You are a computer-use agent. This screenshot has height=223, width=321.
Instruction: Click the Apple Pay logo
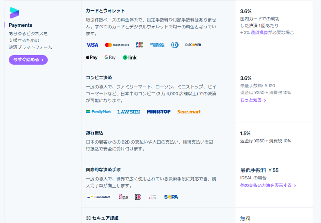click(92, 57)
